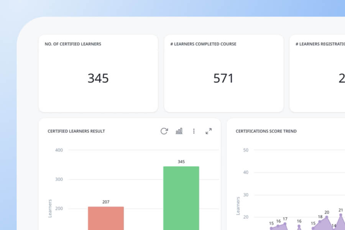Click the Learners axis title on bar chart

50,209
